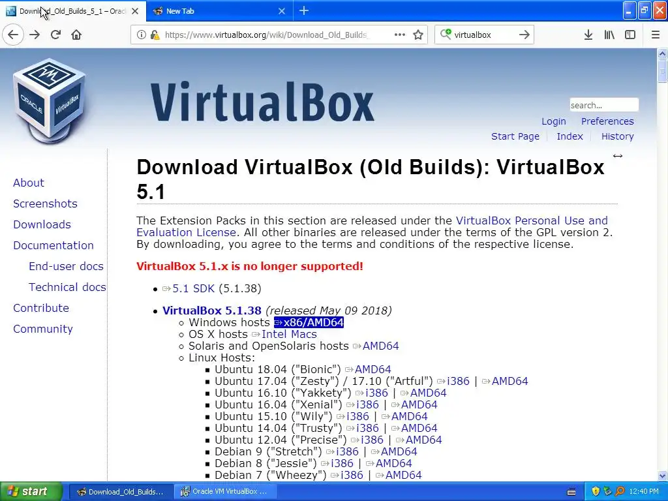Click into the site search field
Viewport: 668px width, 501px height.
coord(603,105)
